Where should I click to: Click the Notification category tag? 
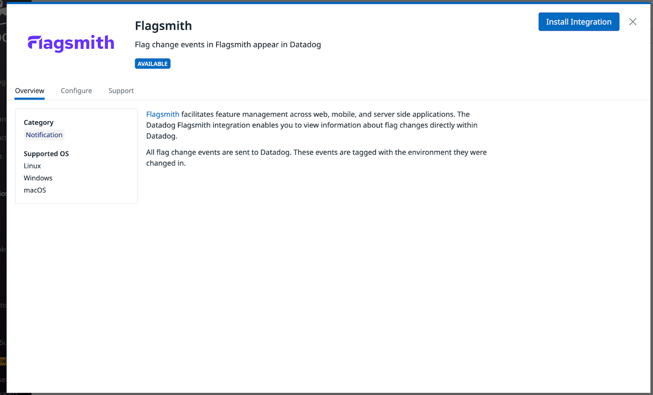coord(44,135)
